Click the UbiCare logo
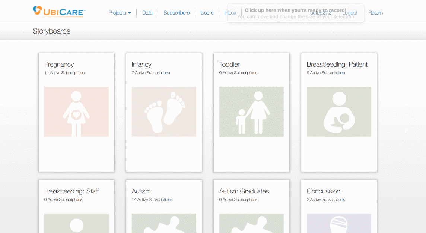This screenshot has height=233, width=426. pyautogui.click(x=59, y=12)
